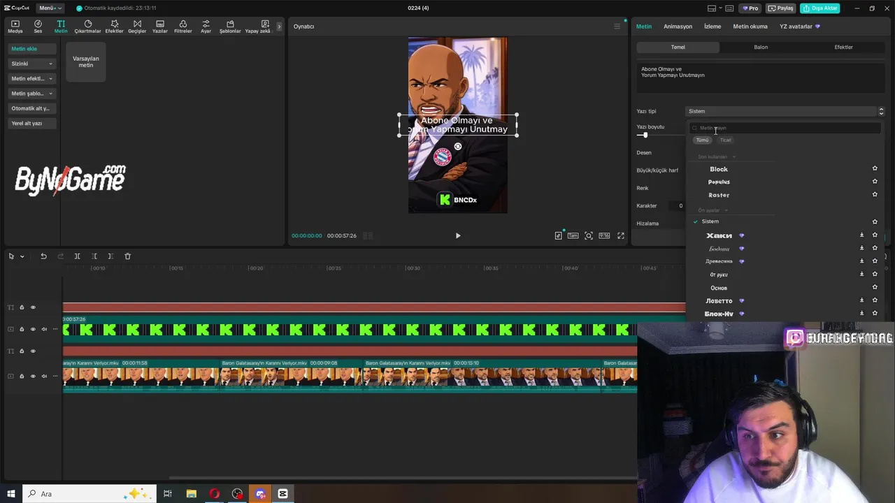Lock the main Baron video track
The width and height of the screenshot is (895, 503).
point(22,376)
